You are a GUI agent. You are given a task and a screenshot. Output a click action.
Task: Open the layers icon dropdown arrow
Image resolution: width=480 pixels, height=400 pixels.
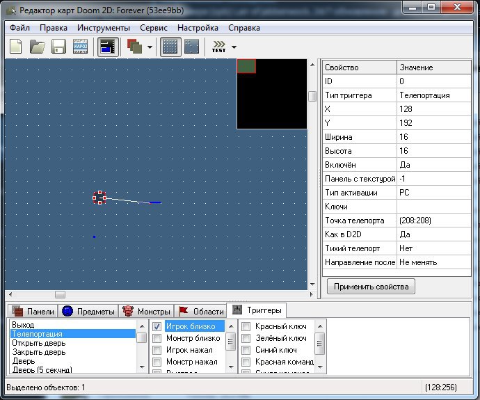click(150, 47)
